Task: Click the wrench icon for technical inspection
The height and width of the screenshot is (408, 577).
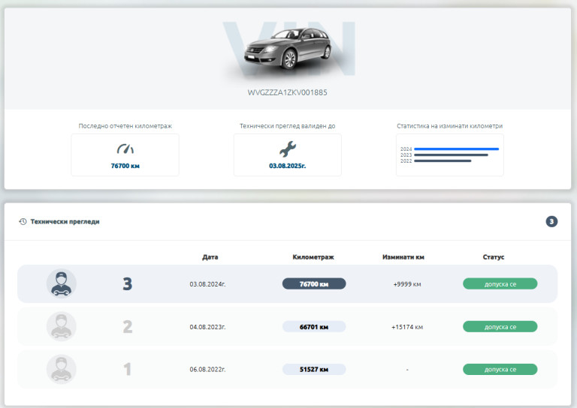Action: click(x=287, y=148)
